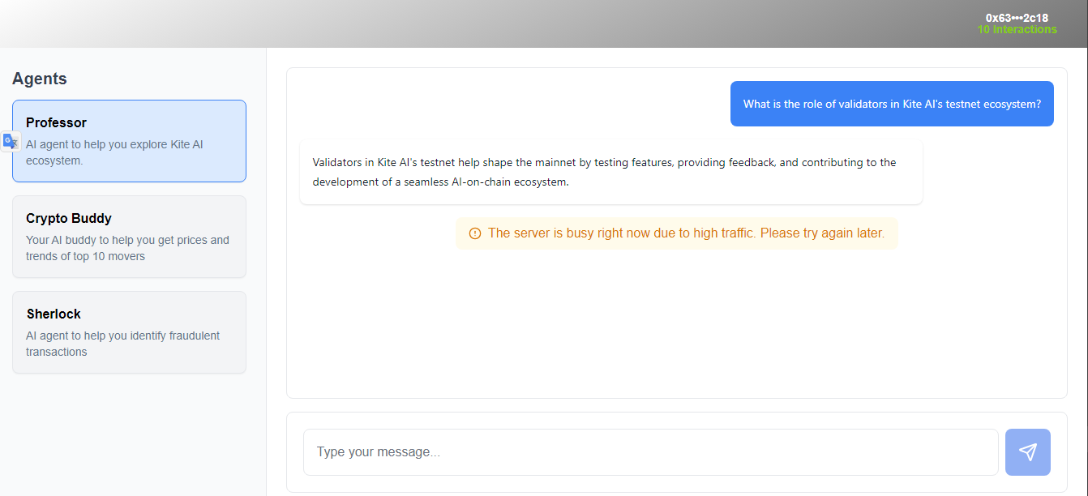Screen dimensions: 1088x496
Task: Click the wallet address 0x63•••2c18
Action: pyautogui.click(x=1017, y=18)
